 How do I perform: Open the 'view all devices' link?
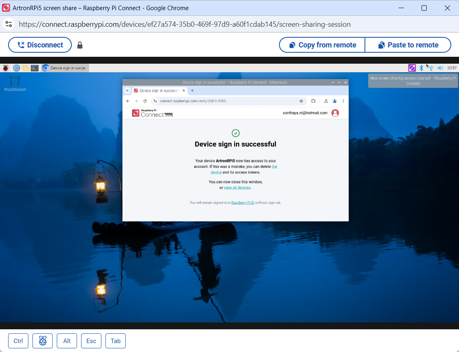pos(237,188)
